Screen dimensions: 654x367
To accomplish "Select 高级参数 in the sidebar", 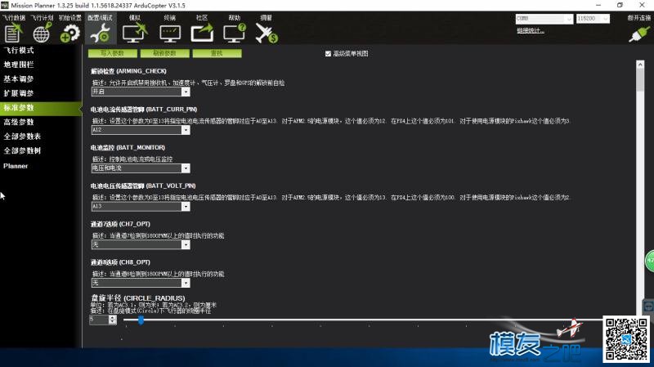I will (x=19, y=122).
